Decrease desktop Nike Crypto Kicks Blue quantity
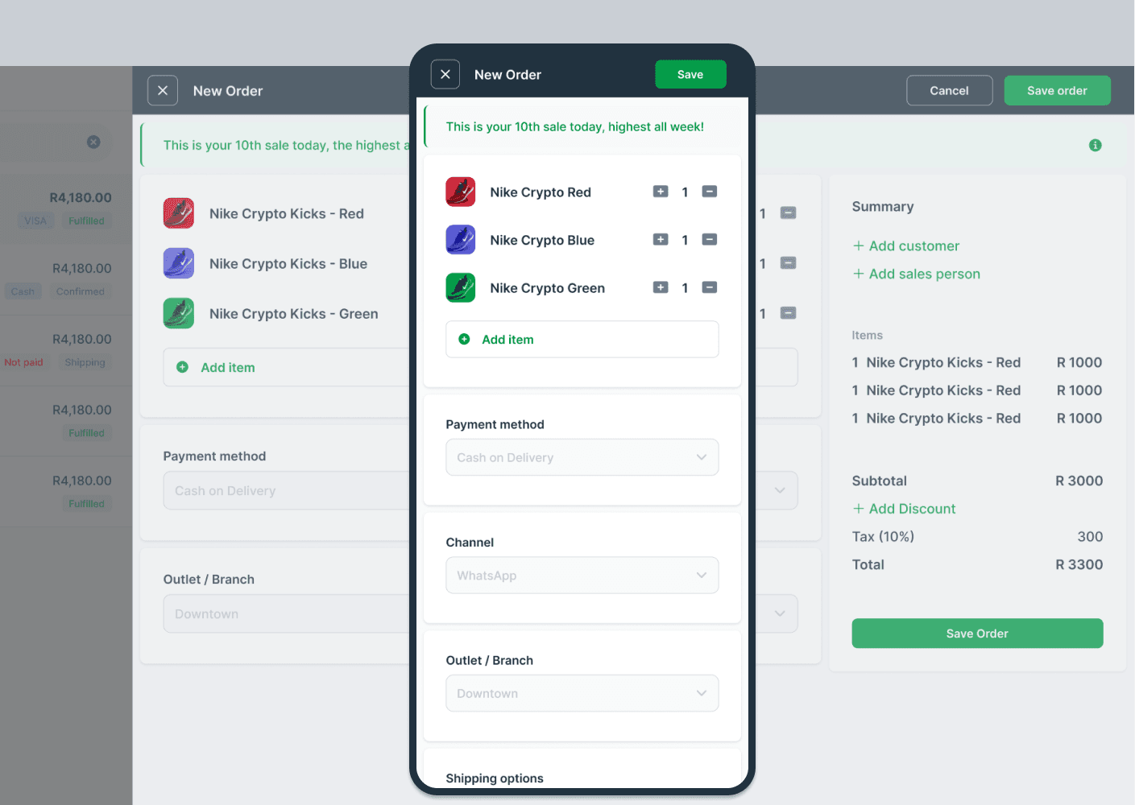 coord(789,263)
